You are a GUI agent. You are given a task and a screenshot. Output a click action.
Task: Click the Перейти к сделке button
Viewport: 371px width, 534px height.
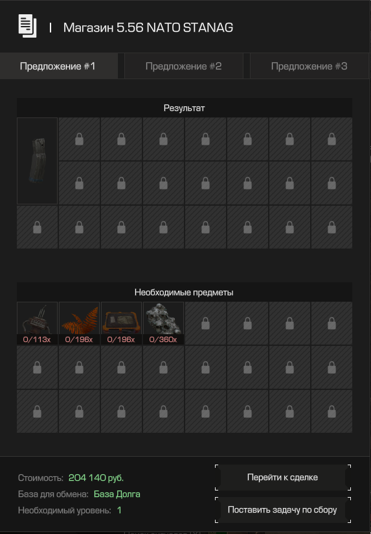[283, 478]
